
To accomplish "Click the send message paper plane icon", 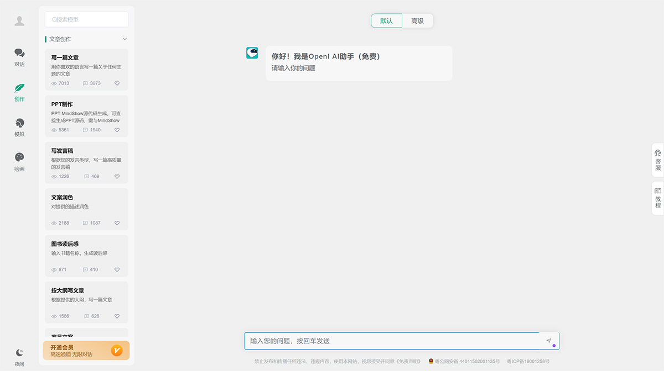I will click(x=548, y=340).
